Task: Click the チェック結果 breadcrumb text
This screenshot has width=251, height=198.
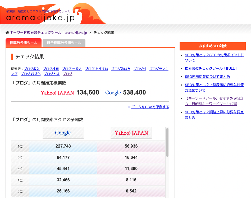Action: 104,32
